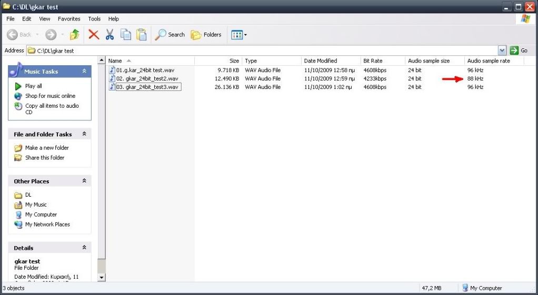Click the Up folder toolbar icon

75,35
